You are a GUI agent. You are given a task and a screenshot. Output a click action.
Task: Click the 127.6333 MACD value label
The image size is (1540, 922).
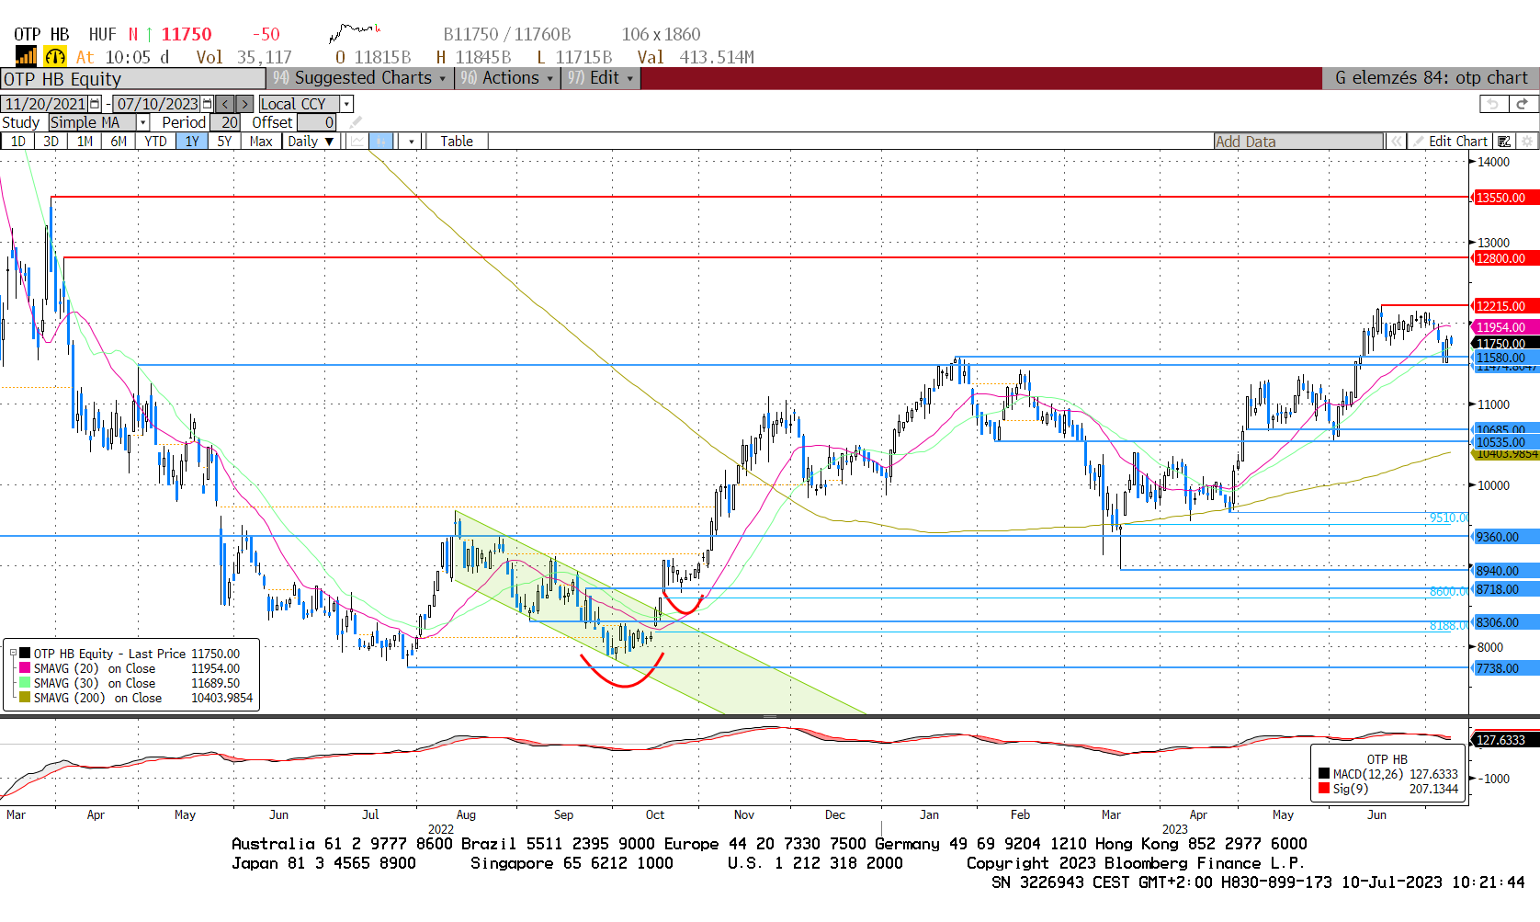[x=1506, y=740]
